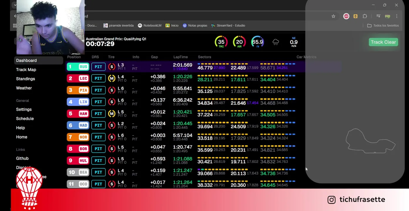Open Track Map in the sidebar
Image resolution: width=409 pixels, height=211 pixels.
click(x=26, y=70)
